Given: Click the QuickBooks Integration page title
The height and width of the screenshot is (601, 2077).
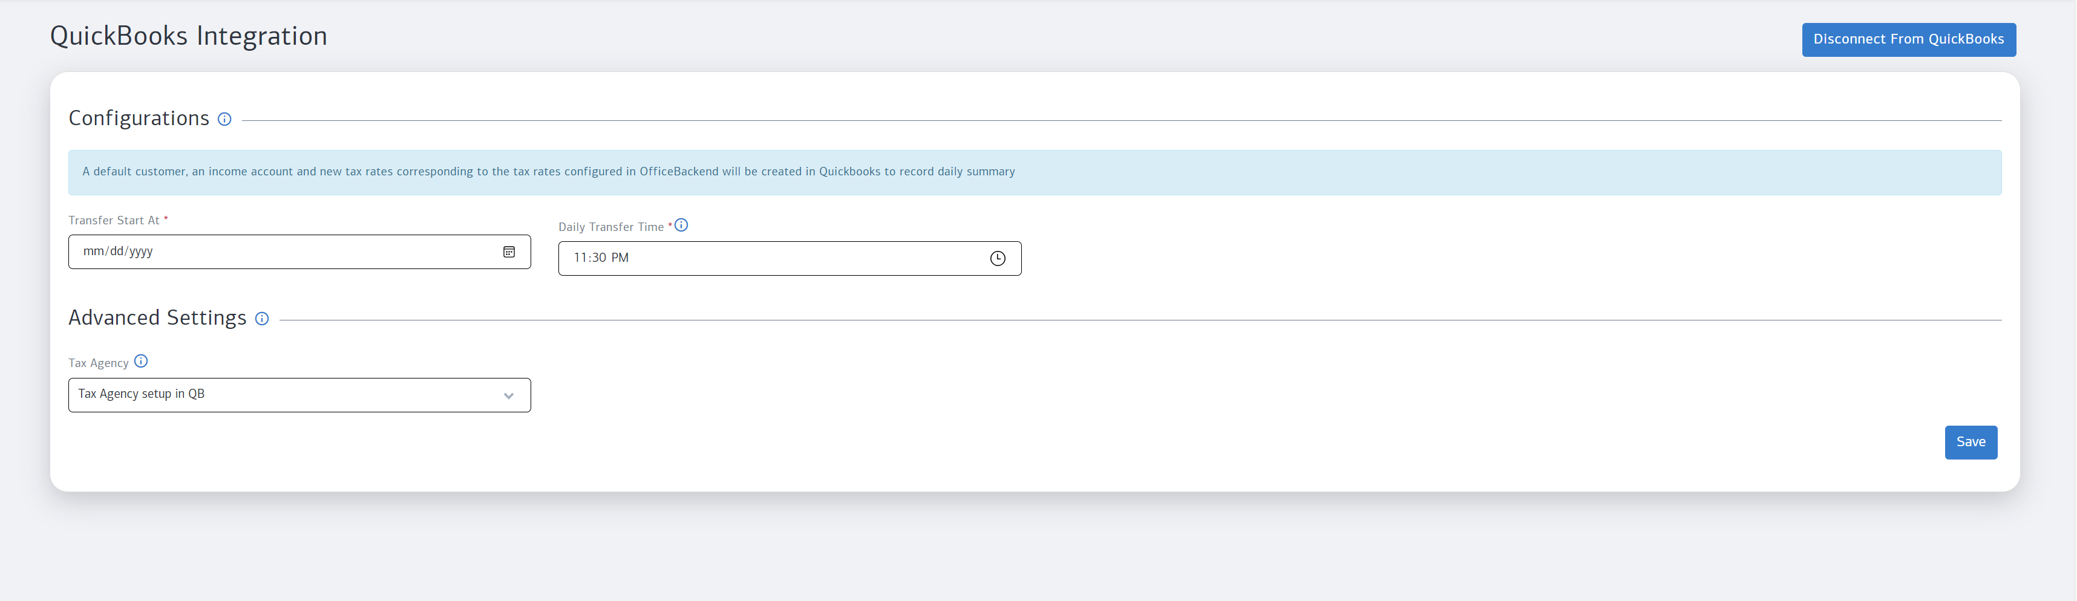Looking at the screenshot, I should coord(189,36).
